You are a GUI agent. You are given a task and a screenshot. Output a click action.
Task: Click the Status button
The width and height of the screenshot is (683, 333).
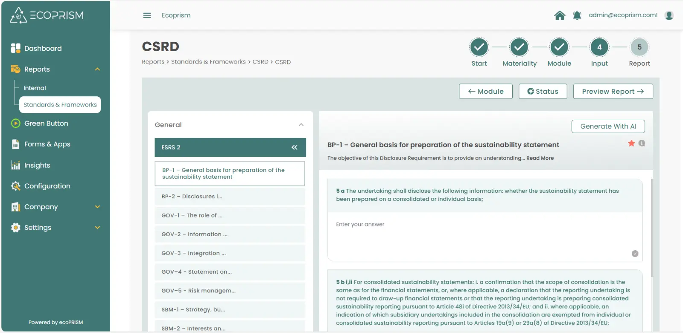click(543, 91)
